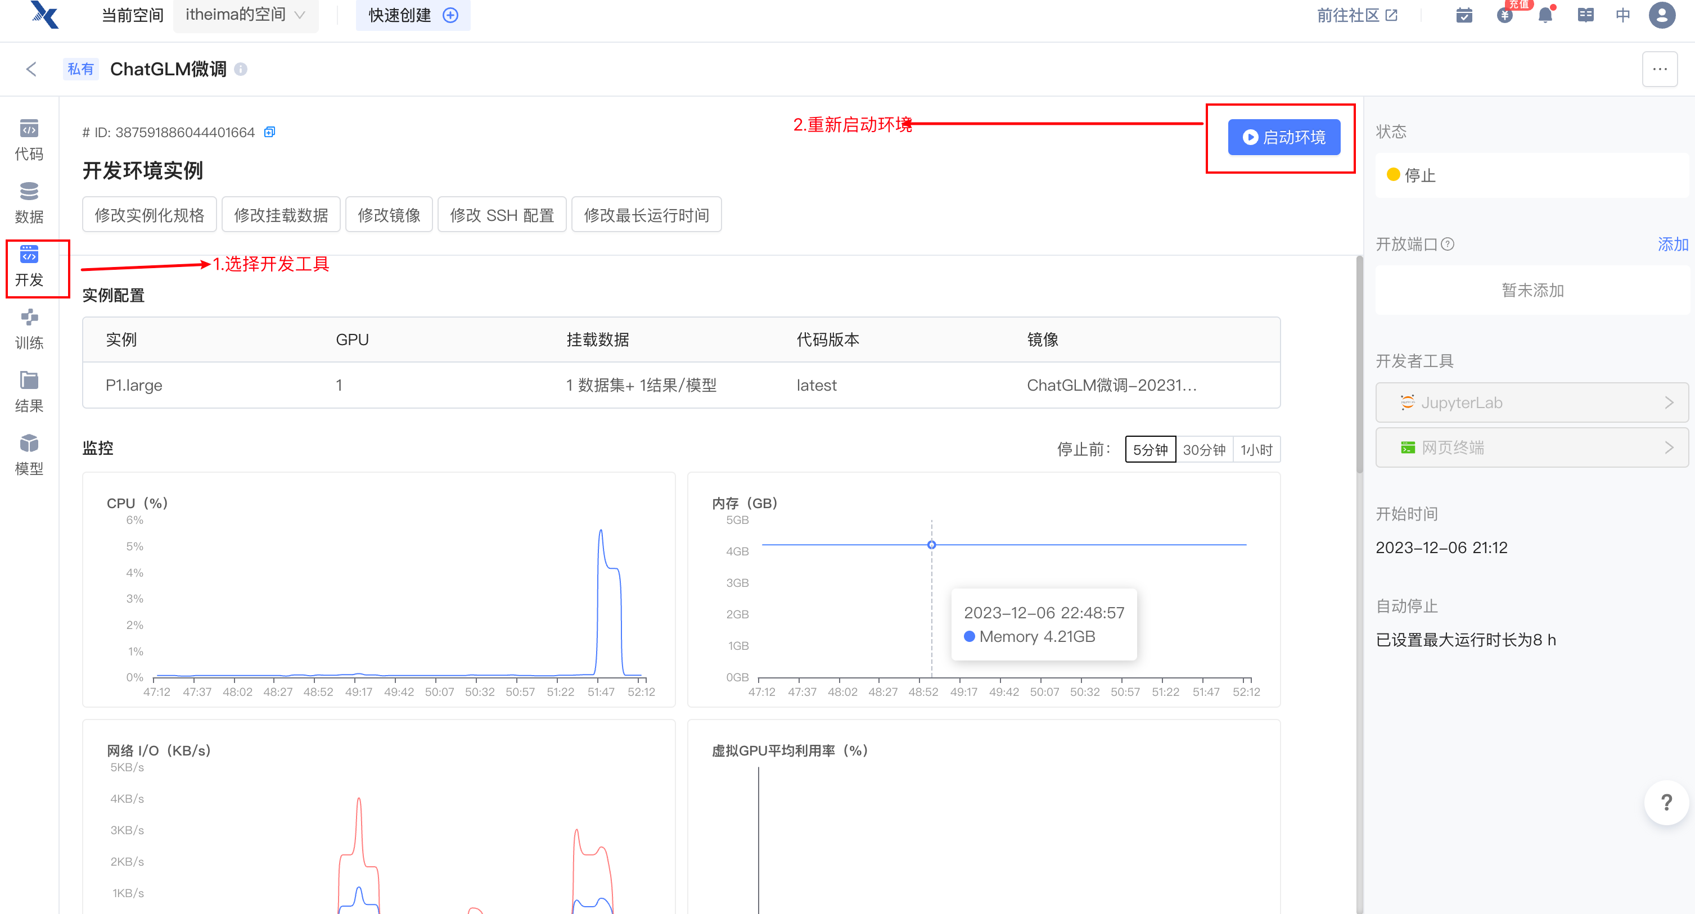
Task: Click the 暂未添加 empty ports placeholder
Action: tap(1532, 290)
